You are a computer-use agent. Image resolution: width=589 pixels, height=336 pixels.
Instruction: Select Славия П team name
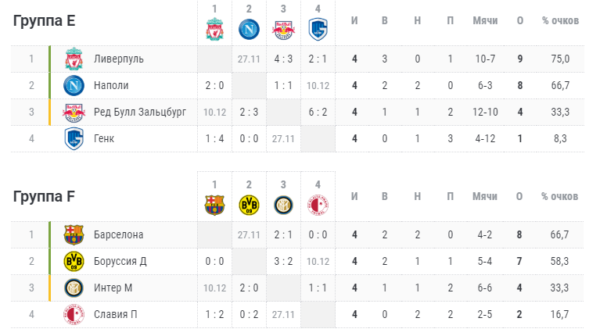point(115,314)
